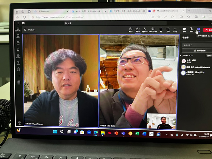The height and width of the screenshot is (159, 212).
Task: Open the meeting Chat (チャット) panel in toolbar
Action: pyautogui.click(x=131, y=30)
